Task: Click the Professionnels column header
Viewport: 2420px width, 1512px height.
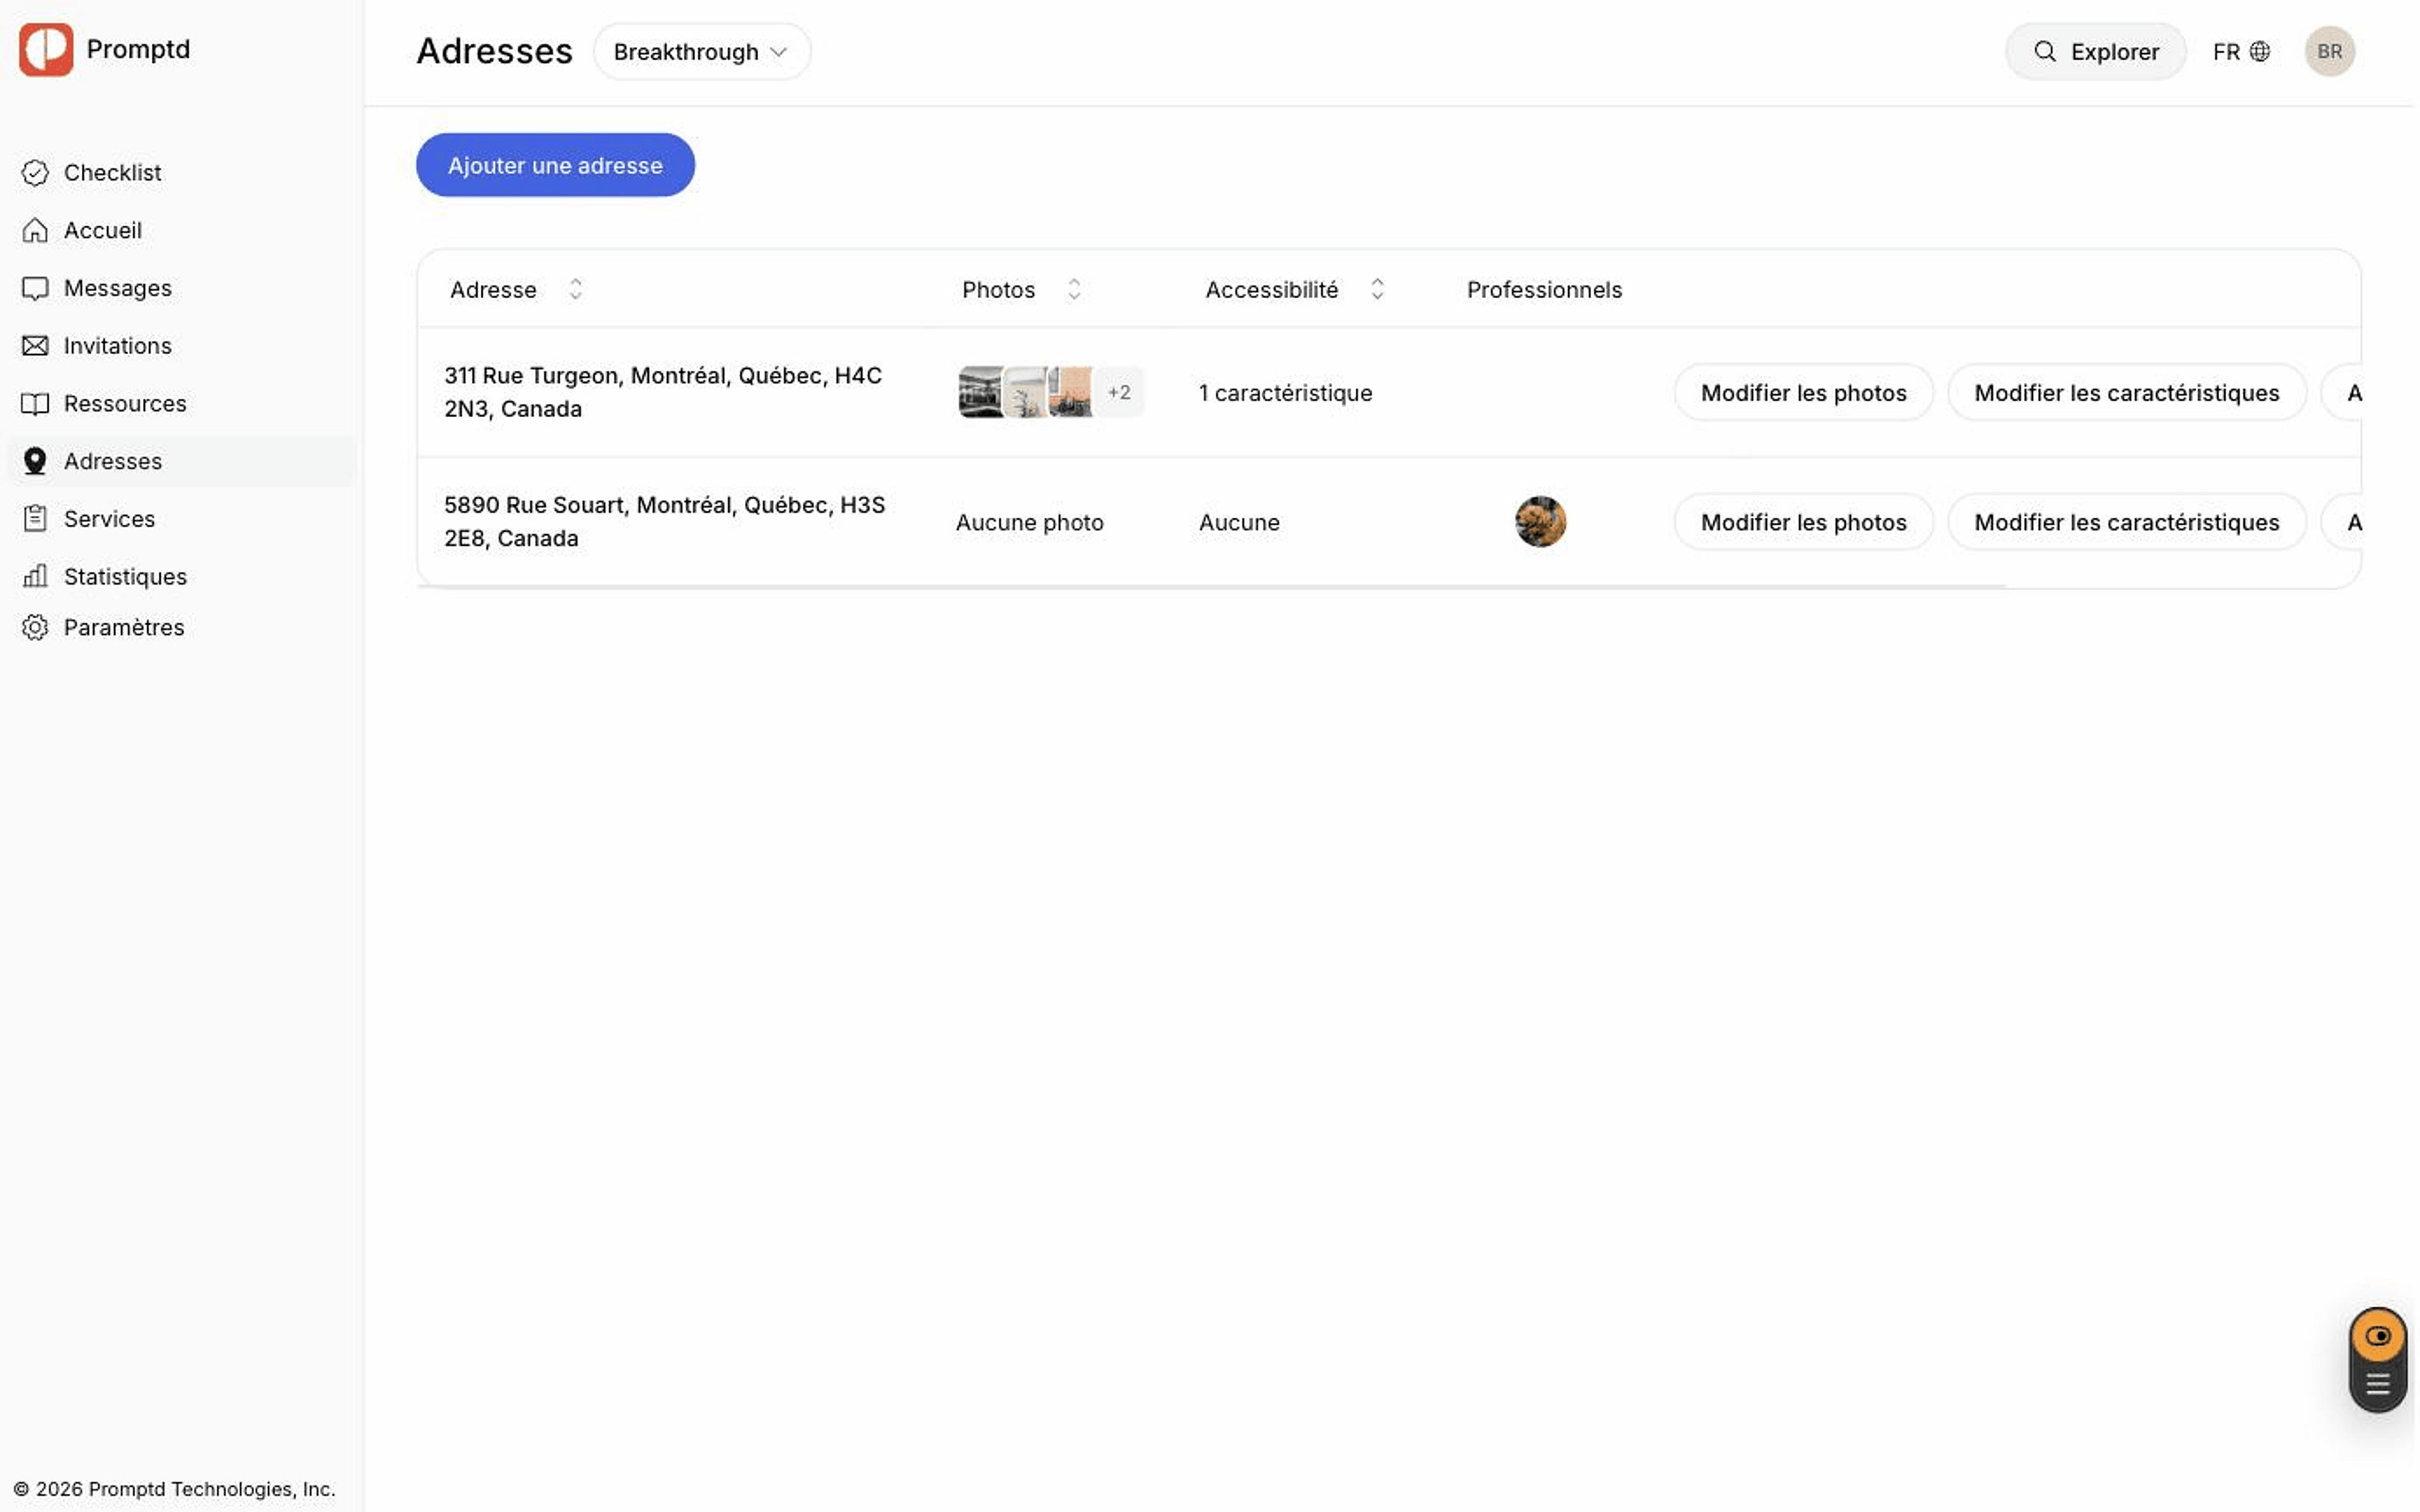Action: 1545,290
